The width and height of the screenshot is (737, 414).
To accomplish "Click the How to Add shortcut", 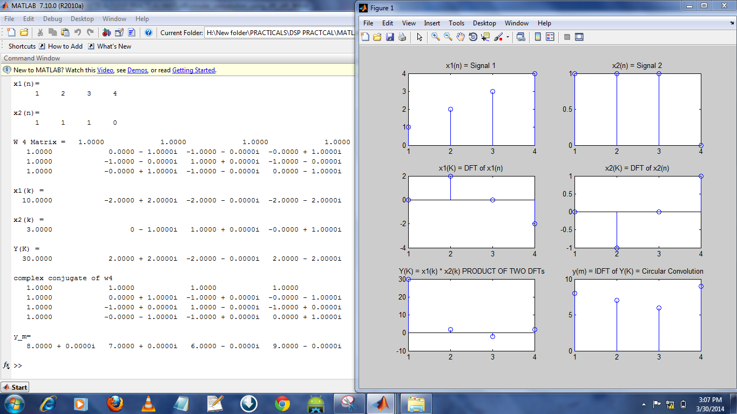I will (x=61, y=46).
